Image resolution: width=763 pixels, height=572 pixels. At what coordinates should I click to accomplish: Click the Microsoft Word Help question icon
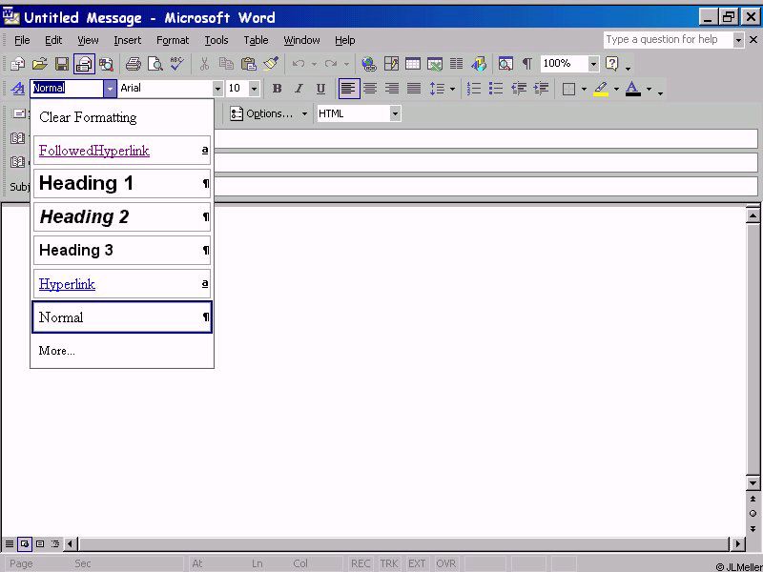point(611,64)
